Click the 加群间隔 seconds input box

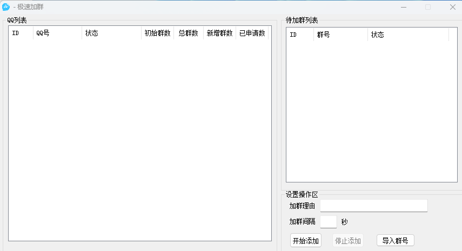[328, 222]
